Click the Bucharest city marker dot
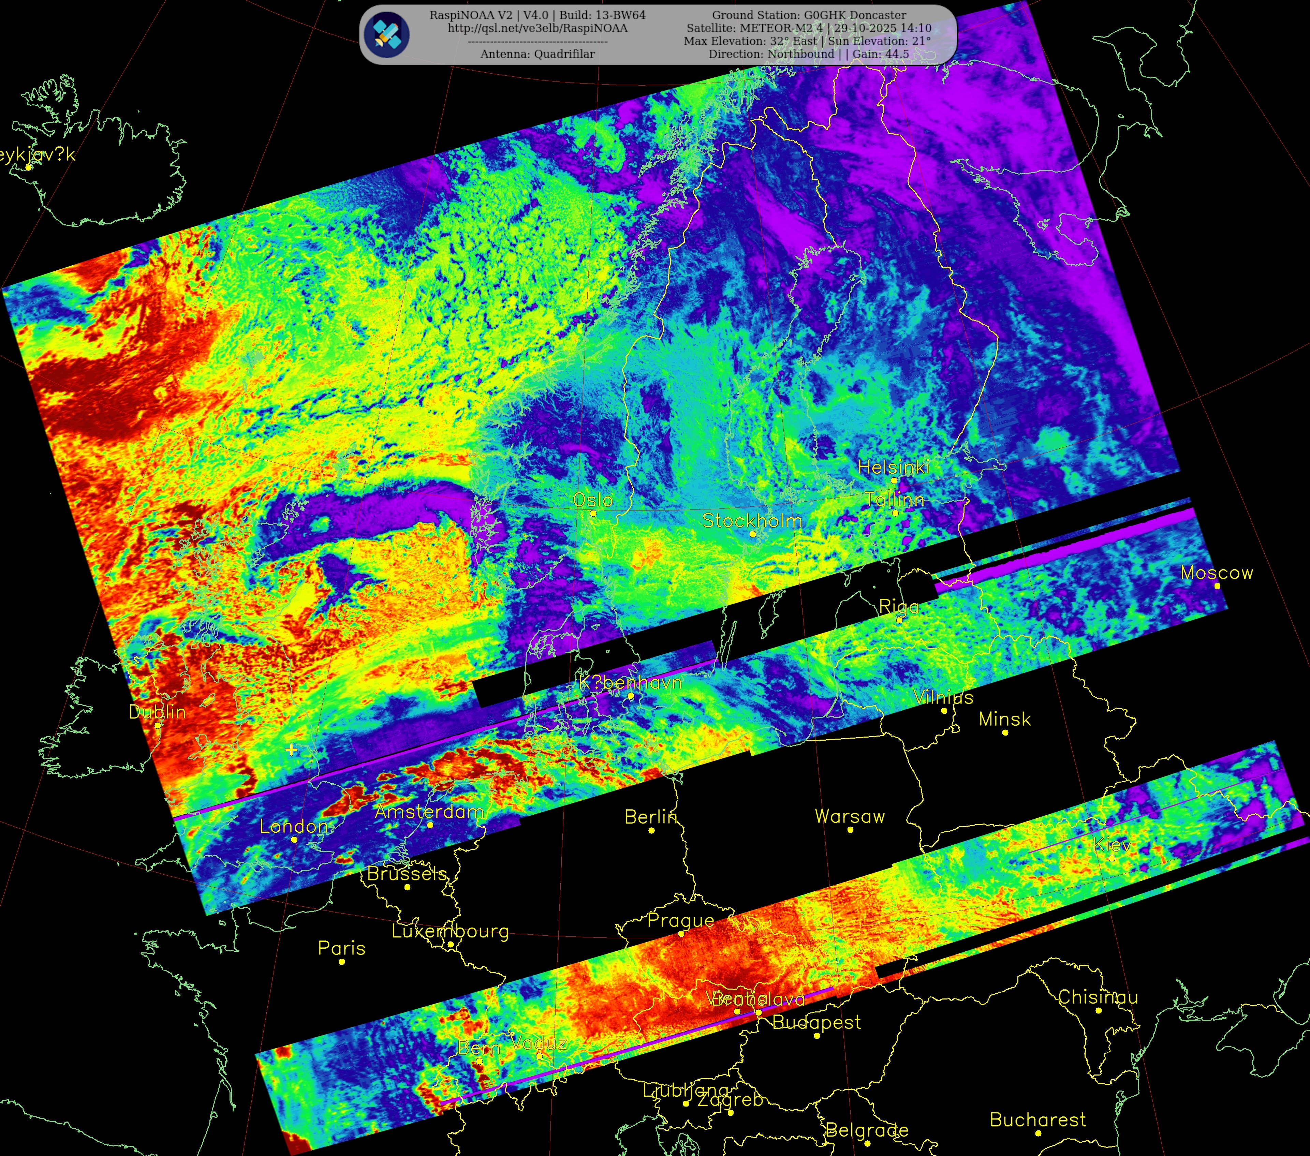The width and height of the screenshot is (1310, 1156). pos(1038,1133)
